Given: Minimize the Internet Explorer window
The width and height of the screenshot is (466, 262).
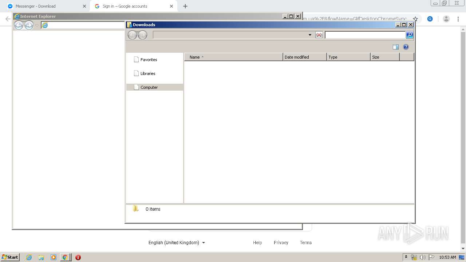Looking at the screenshot, I should tap(285, 16).
